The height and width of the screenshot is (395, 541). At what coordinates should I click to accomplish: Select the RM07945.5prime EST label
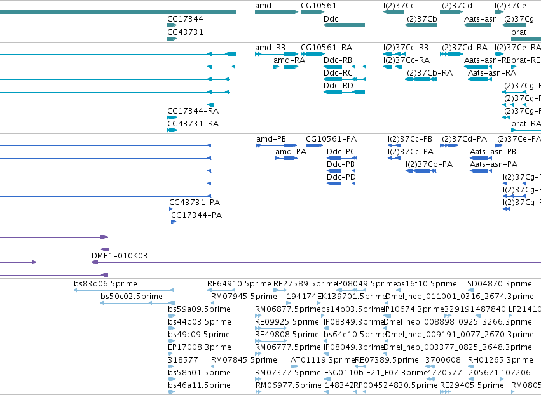[244, 297]
